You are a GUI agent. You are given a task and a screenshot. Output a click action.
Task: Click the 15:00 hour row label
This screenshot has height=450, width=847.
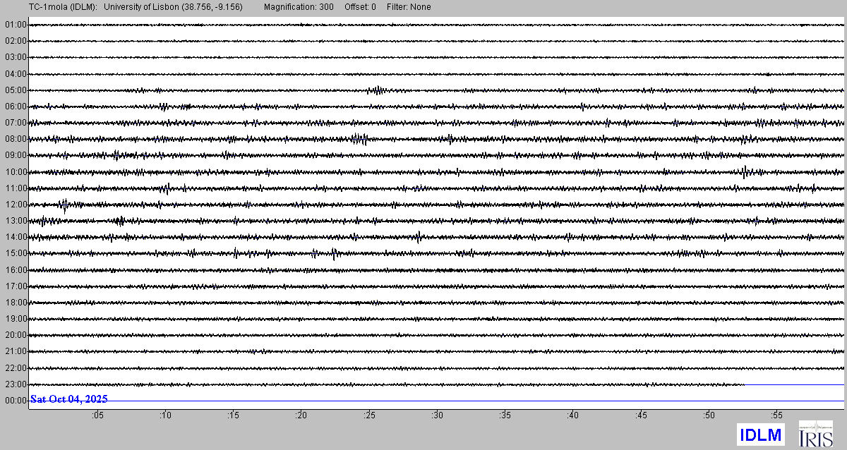coord(15,253)
